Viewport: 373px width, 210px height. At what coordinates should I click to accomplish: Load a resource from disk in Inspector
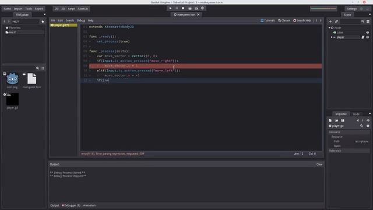[336, 121]
